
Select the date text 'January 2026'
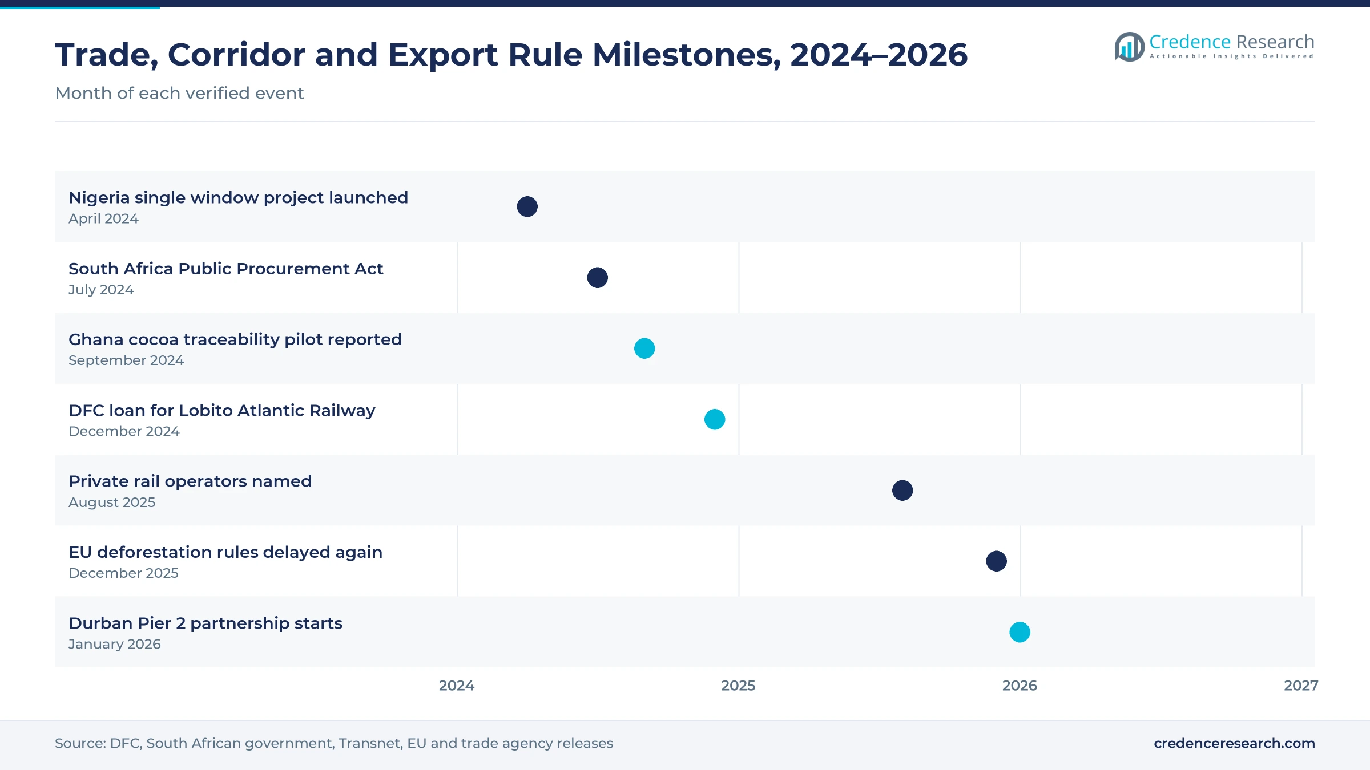pos(114,644)
